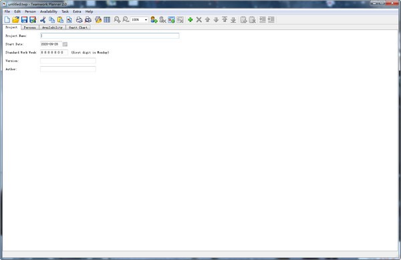Open the Person menu

[x=30, y=11]
